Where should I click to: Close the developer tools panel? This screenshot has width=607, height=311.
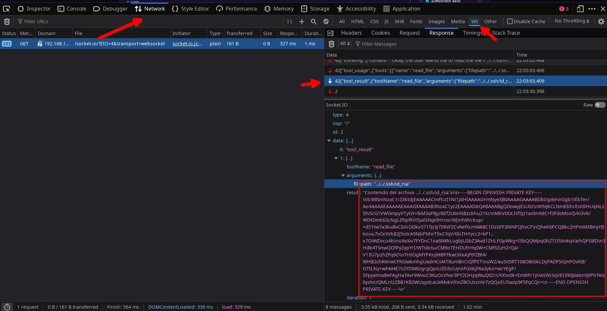coord(603,9)
